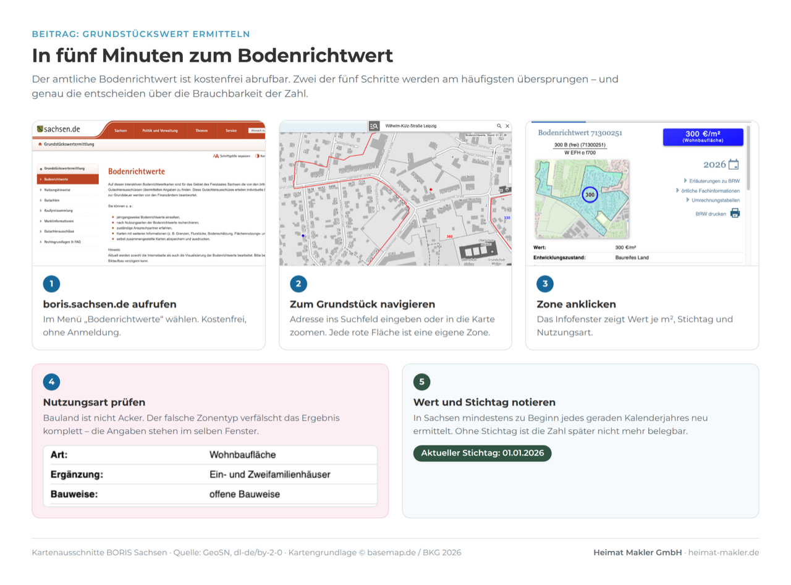Click the Bodenrichtwerte page heading in red
791x585 pixels.
[x=137, y=170]
